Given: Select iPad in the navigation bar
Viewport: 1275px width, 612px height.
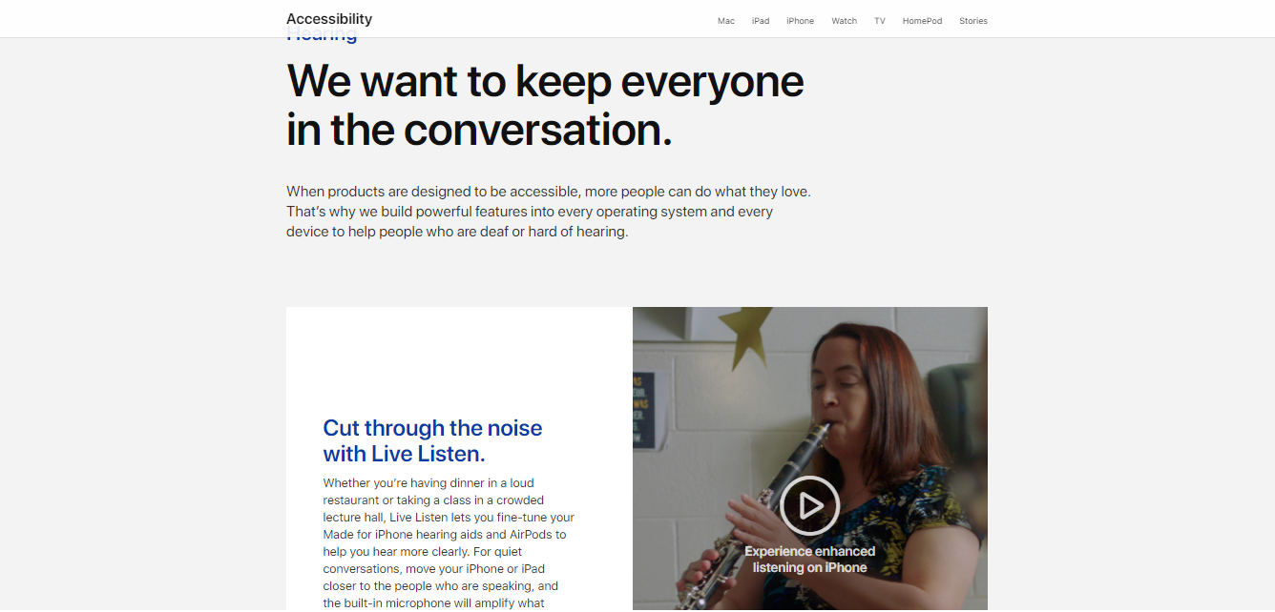Looking at the screenshot, I should [x=761, y=21].
